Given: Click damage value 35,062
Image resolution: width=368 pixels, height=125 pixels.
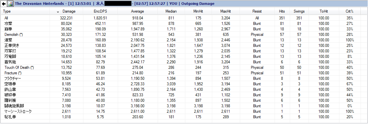Looking at the screenshot, I should click(x=67, y=29).
